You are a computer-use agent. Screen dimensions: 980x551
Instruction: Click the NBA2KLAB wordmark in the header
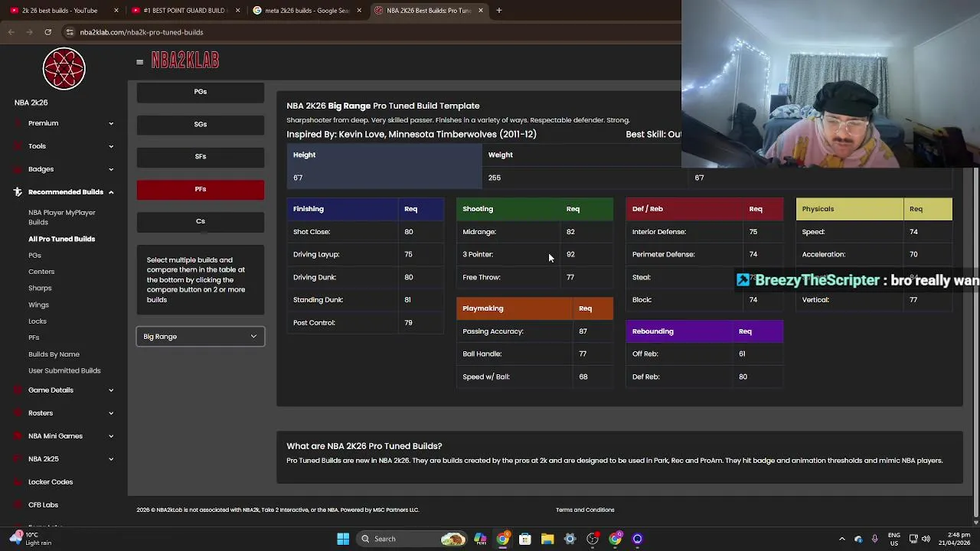click(x=185, y=60)
